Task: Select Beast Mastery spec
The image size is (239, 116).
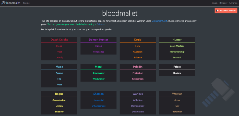Action: 177,46
